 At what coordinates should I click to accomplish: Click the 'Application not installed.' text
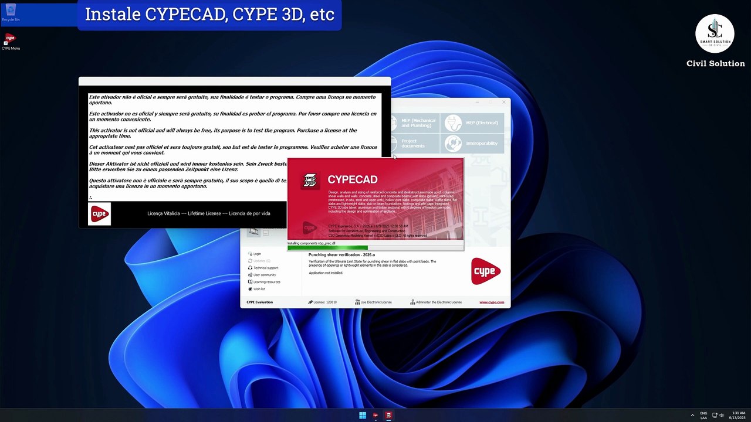pos(326,273)
